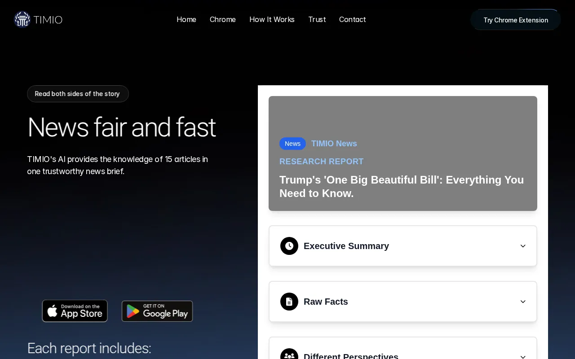Click the people icon beside Different Perspectives
575x359 pixels.
(289, 354)
